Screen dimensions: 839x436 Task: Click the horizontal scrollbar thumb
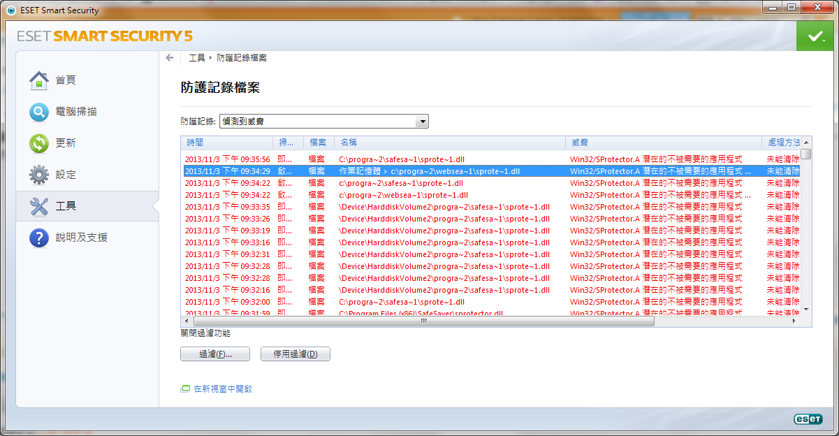(423, 321)
